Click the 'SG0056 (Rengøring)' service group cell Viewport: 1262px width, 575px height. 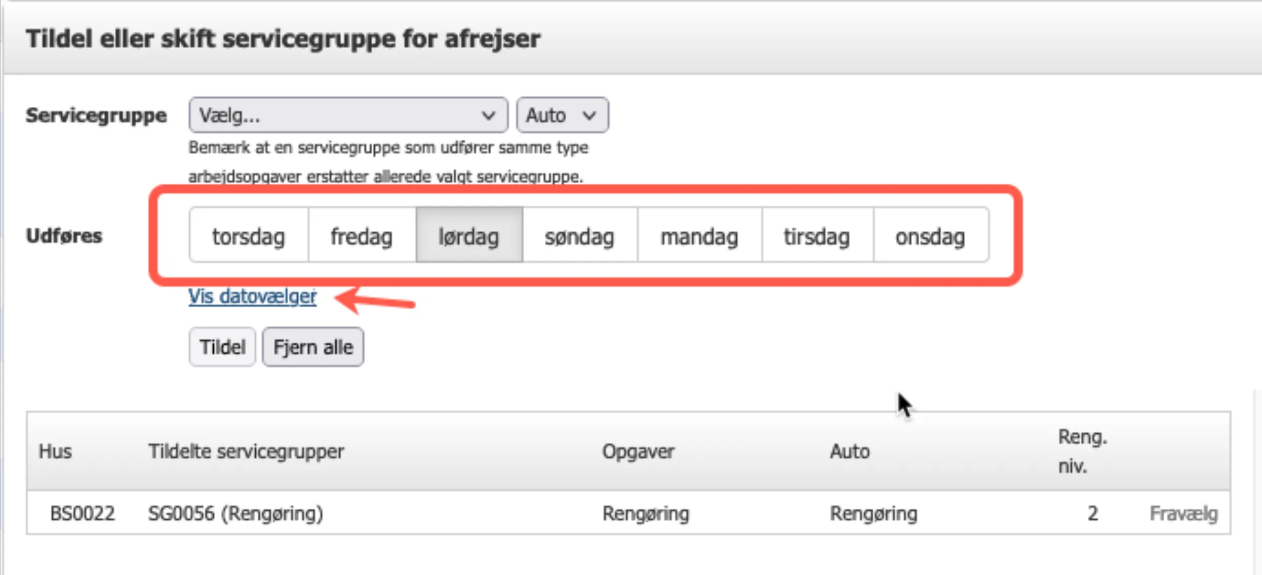(x=235, y=513)
